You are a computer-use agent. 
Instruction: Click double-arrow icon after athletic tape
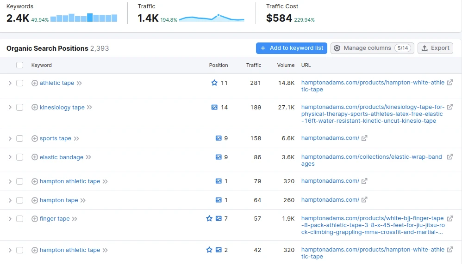point(79,84)
